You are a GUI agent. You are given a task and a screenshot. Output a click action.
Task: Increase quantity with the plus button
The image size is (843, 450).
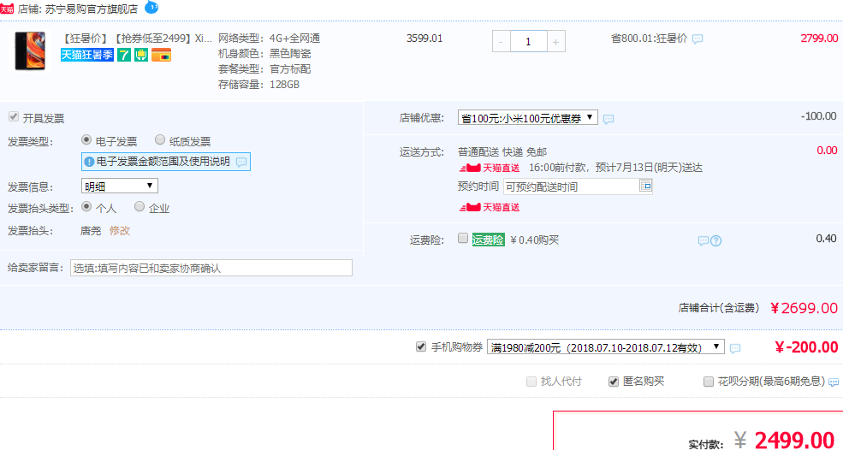[x=556, y=41]
